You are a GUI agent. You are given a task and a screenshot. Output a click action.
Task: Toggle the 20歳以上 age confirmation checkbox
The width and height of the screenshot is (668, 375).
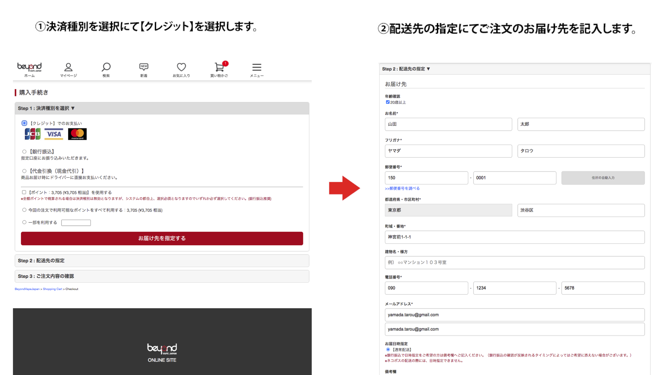tap(388, 102)
